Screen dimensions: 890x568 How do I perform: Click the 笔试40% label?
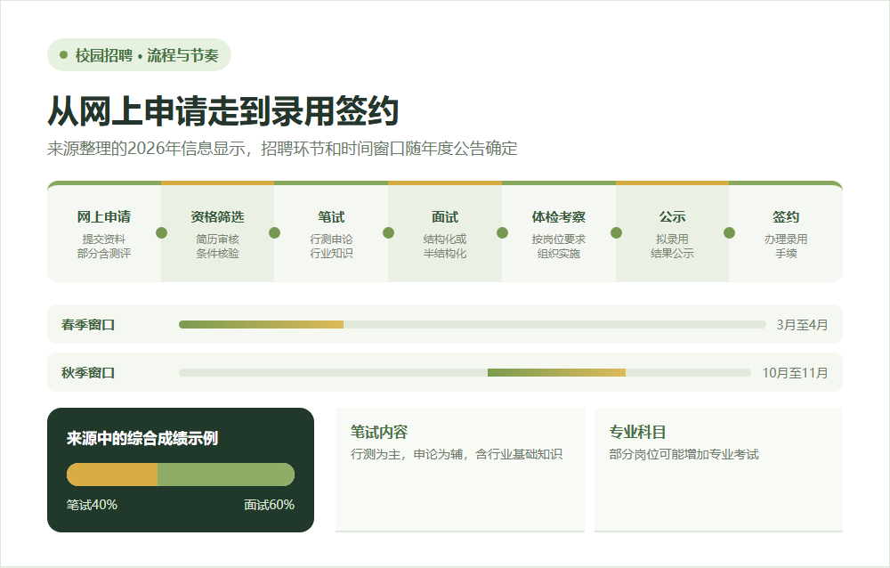(92, 505)
